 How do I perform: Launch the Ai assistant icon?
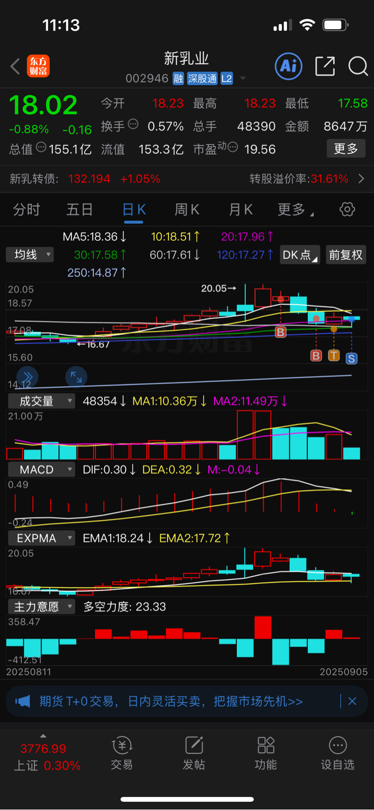click(289, 66)
